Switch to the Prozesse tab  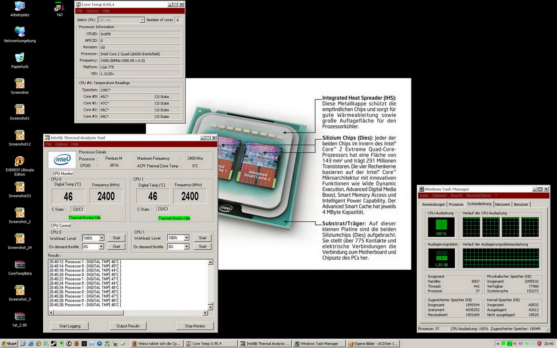click(456, 204)
